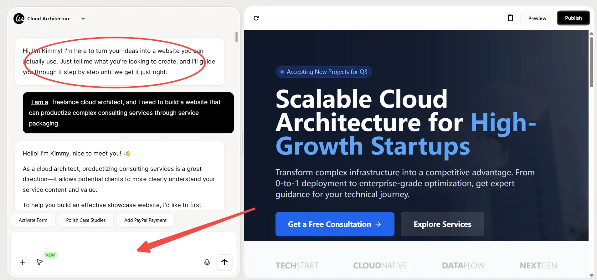Image resolution: width=597 pixels, height=280 pixels.
Task: Activate the element selector cursor tool
Action: tap(40, 262)
